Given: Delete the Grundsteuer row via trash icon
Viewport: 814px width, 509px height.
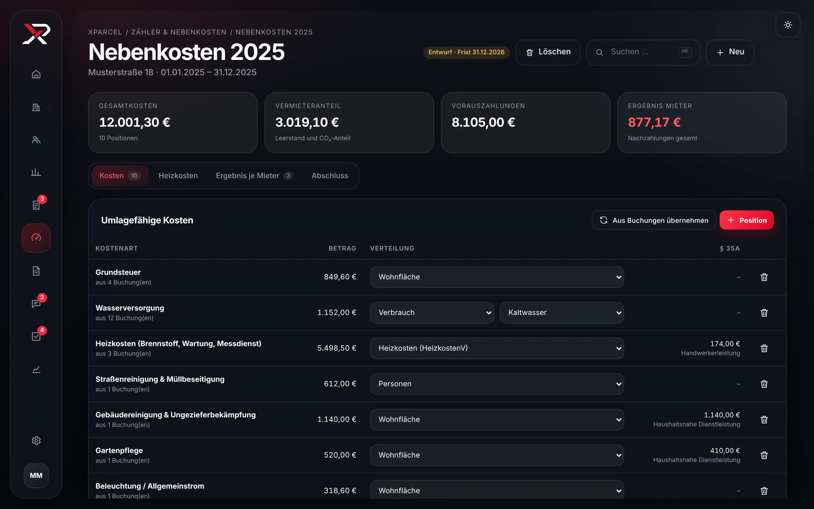Looking at the screenshot, I should click(x=764, y=277).
